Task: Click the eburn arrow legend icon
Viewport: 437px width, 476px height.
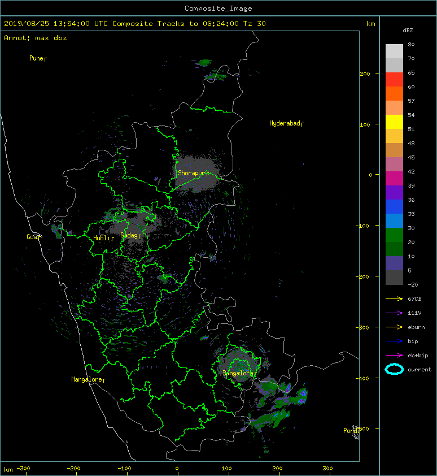Action: (394, 327)
